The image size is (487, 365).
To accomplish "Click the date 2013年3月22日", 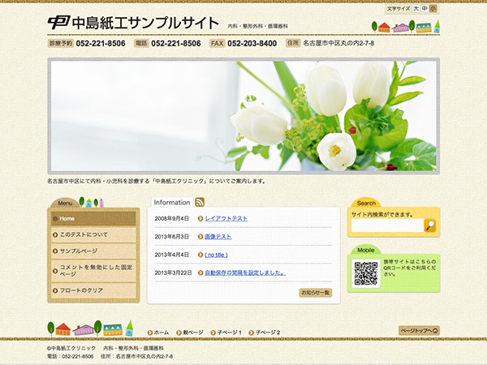I will pos(174,273).
